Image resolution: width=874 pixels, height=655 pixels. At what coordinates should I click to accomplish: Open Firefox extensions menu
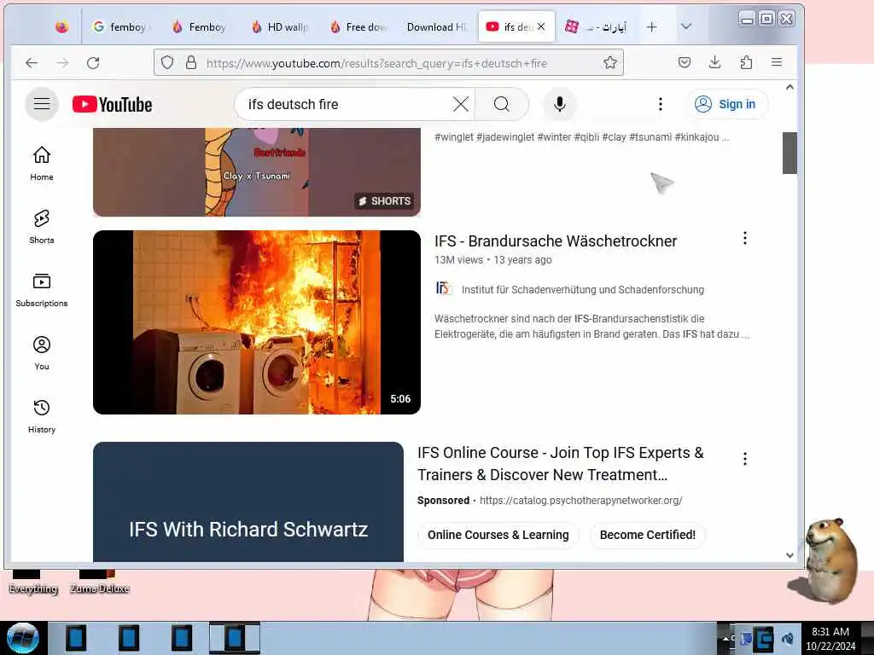[746, 62]
